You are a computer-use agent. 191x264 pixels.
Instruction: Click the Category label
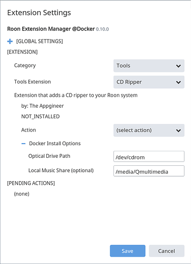(x=25, y=65)
